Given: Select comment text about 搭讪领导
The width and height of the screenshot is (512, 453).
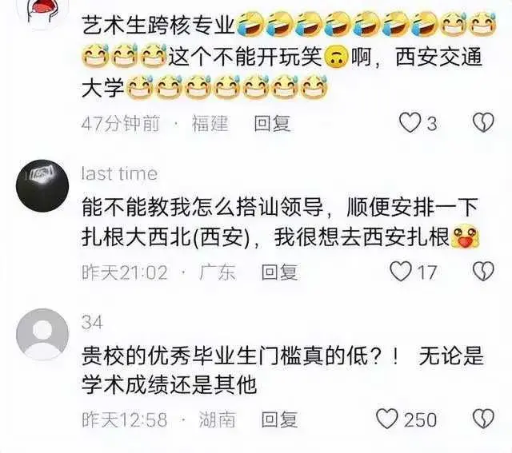Looking at the screenshot, I should click(280, 222).
